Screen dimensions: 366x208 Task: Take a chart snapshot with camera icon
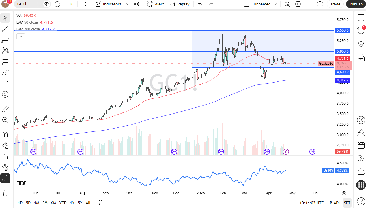click(x=320, y=4)
